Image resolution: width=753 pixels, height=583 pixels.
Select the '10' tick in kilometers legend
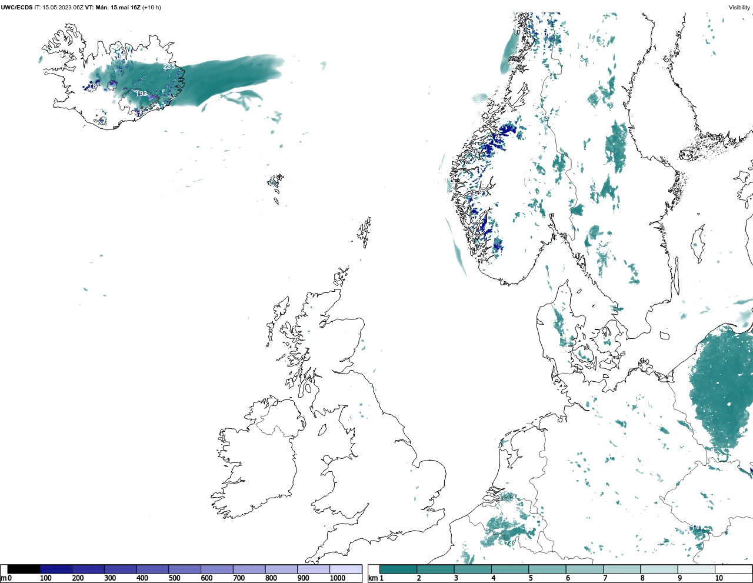[x=719, y=578]
